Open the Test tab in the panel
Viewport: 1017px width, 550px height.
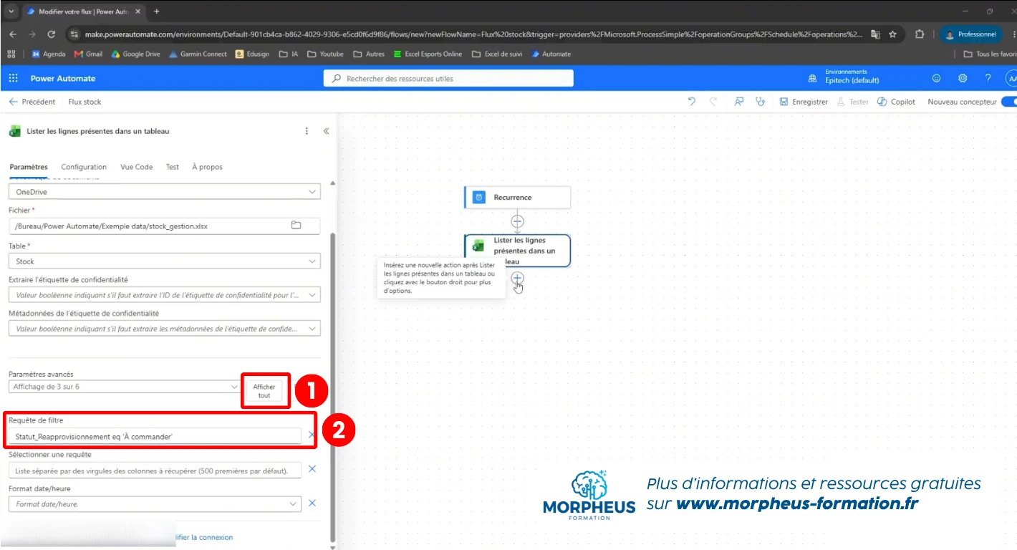(172, 167)
